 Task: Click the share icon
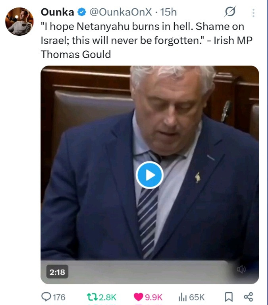click(x=249, y=297)
